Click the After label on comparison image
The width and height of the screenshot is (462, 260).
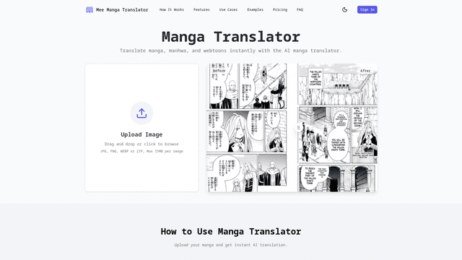365,71
